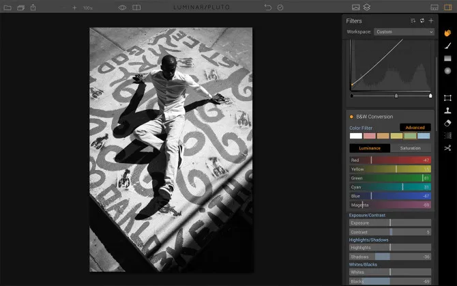Open the zoom percentage dropdown
This screenshot has height=286, width=457.
87,8
